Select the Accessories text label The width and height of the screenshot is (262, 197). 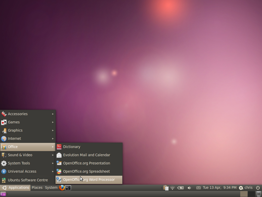[x=18, y=114]
